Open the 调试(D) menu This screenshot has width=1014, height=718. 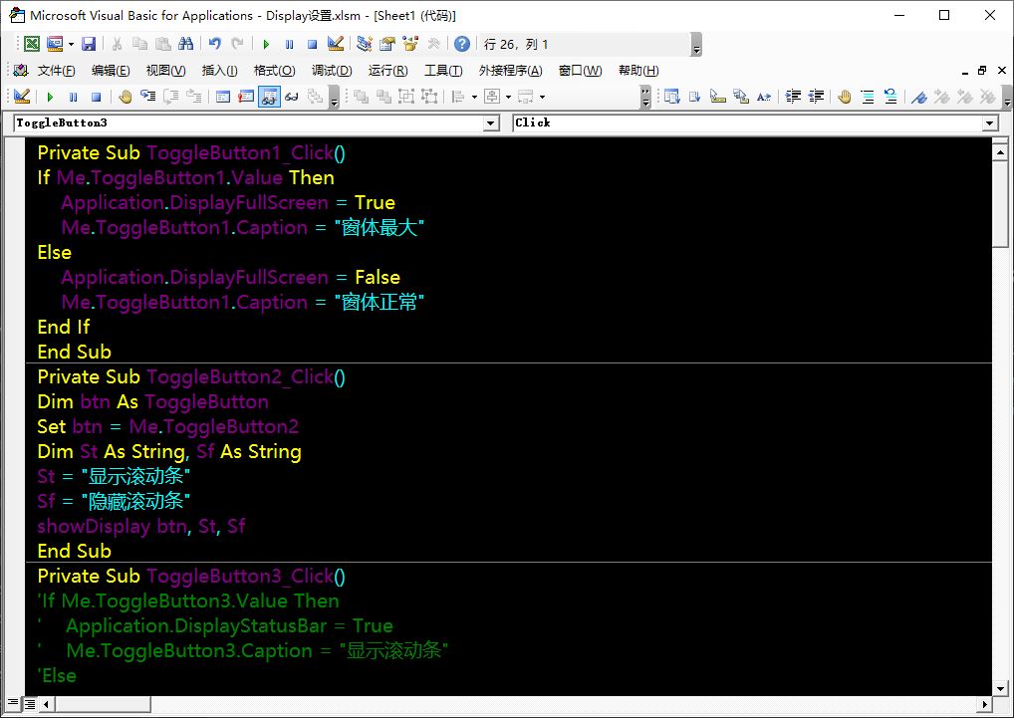pyautogui.click(x=332, y=71)
